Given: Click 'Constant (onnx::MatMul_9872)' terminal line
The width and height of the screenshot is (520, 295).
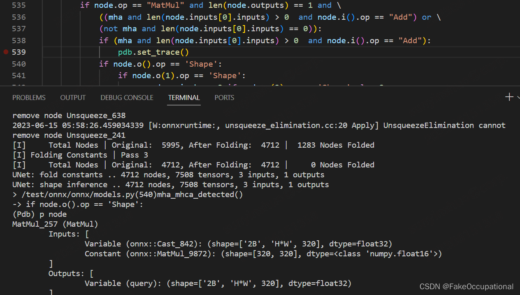Looking at the screenshot, I should [263, 254].
